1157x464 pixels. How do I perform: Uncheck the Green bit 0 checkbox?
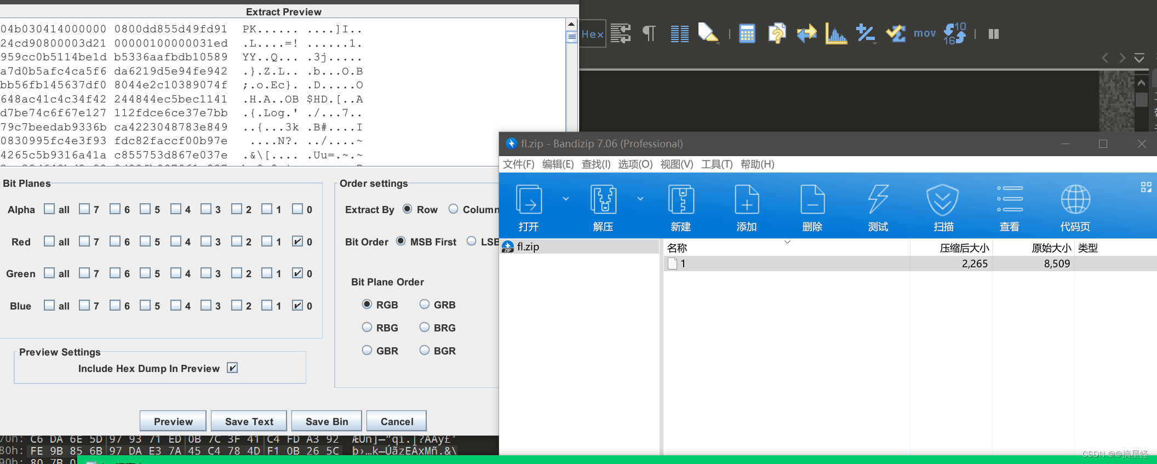click(x=297, y=273)
